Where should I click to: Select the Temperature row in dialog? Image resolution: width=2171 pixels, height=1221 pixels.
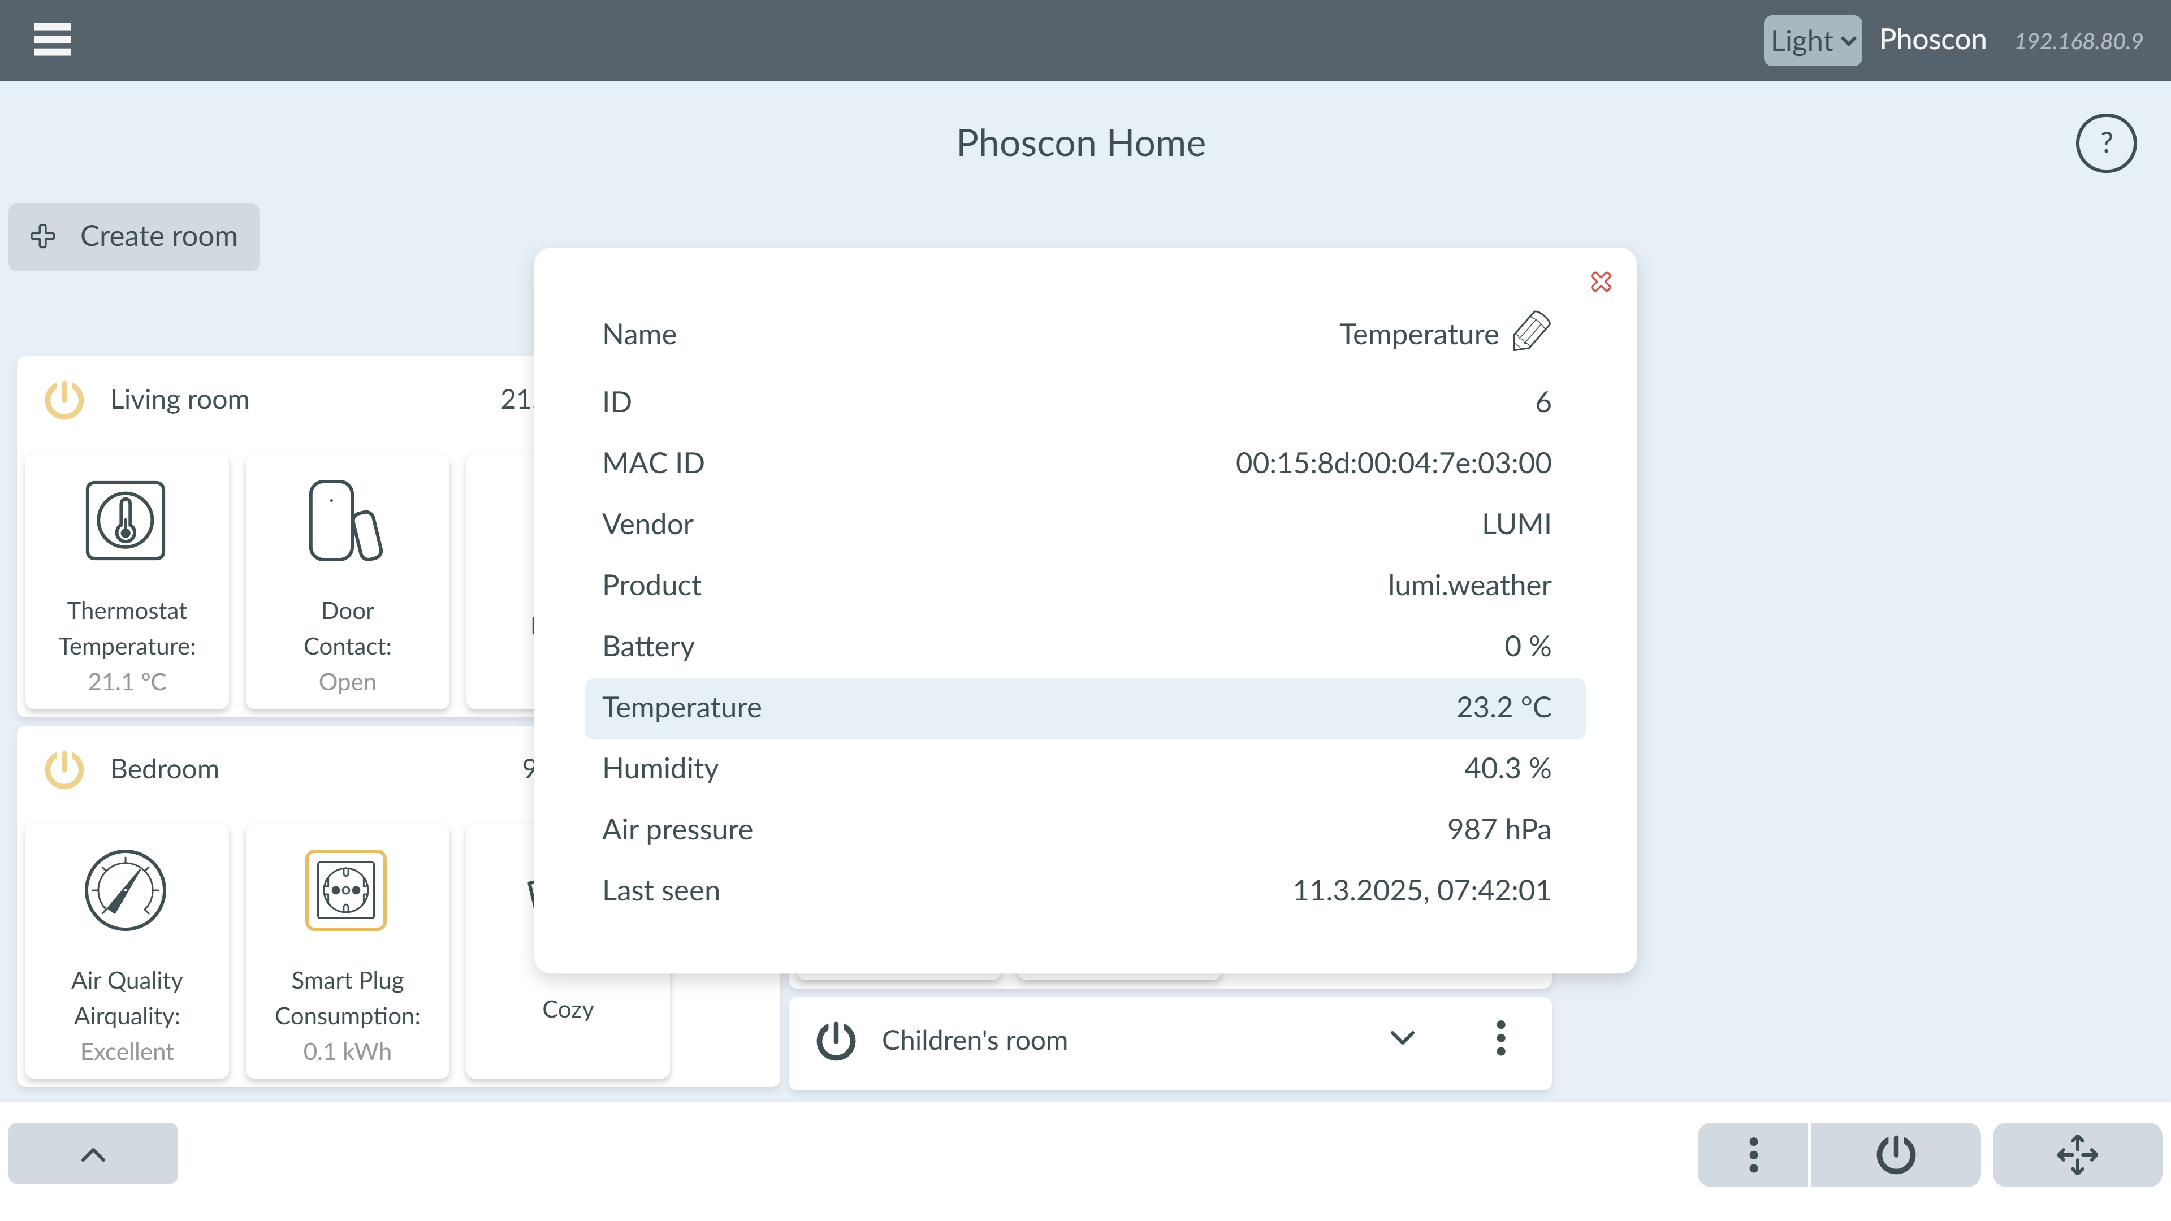[x=1085, y=709]
